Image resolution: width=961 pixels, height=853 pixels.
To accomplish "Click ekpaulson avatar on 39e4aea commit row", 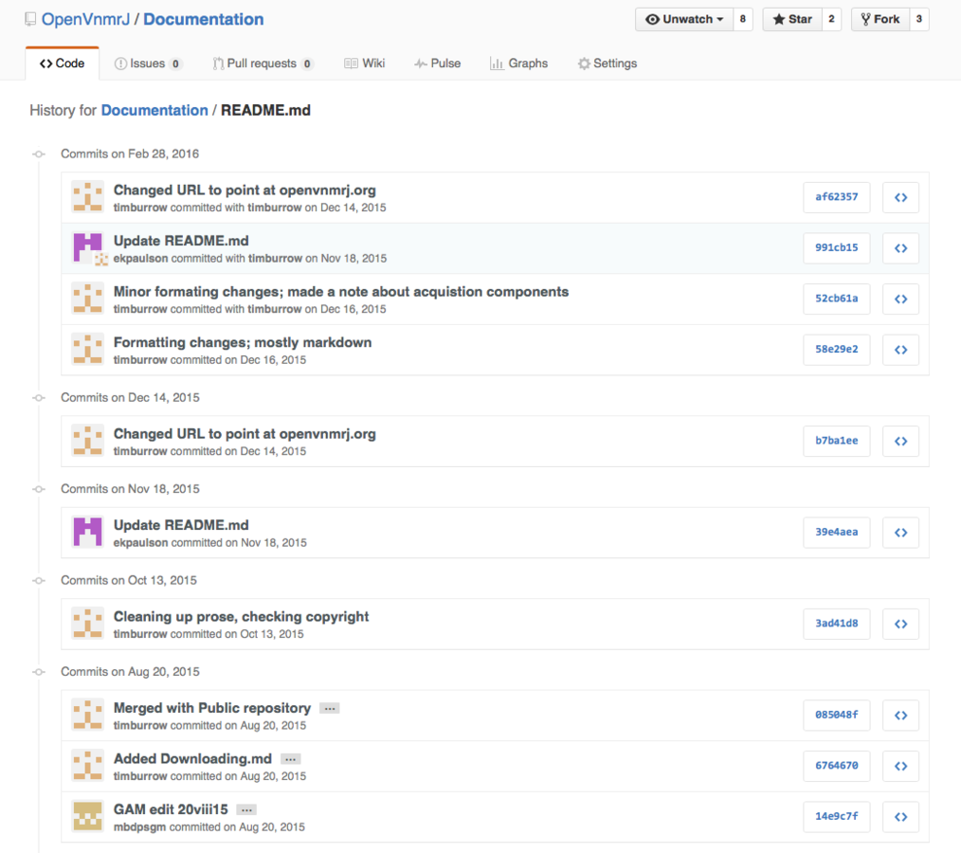I will coord(87,532).
